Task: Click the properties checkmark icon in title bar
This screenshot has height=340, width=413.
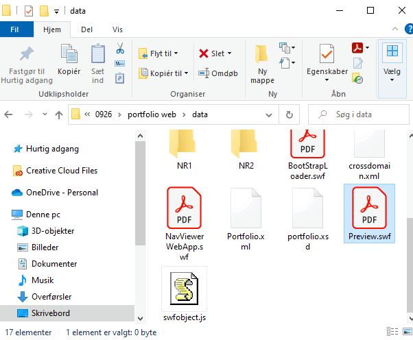Action: click(28, 11)
